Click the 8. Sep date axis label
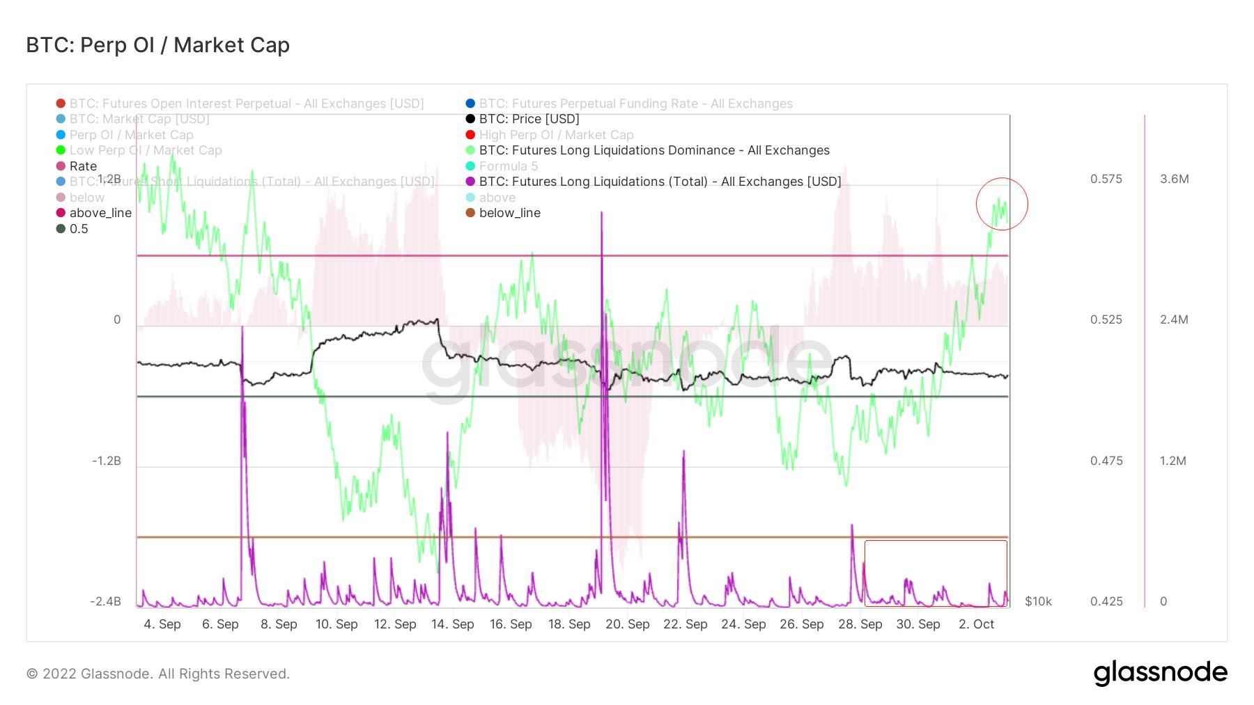Image resolution: width=1254 pixels, height=705 pixels. coord(279,624)
